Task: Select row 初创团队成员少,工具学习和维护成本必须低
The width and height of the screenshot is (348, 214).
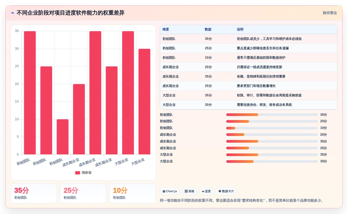Action: (x=249, y=39)
